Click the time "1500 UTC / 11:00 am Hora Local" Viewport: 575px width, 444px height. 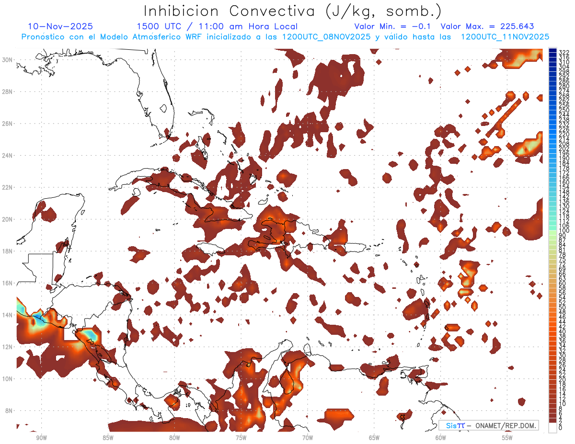click(x=217, y=27)
